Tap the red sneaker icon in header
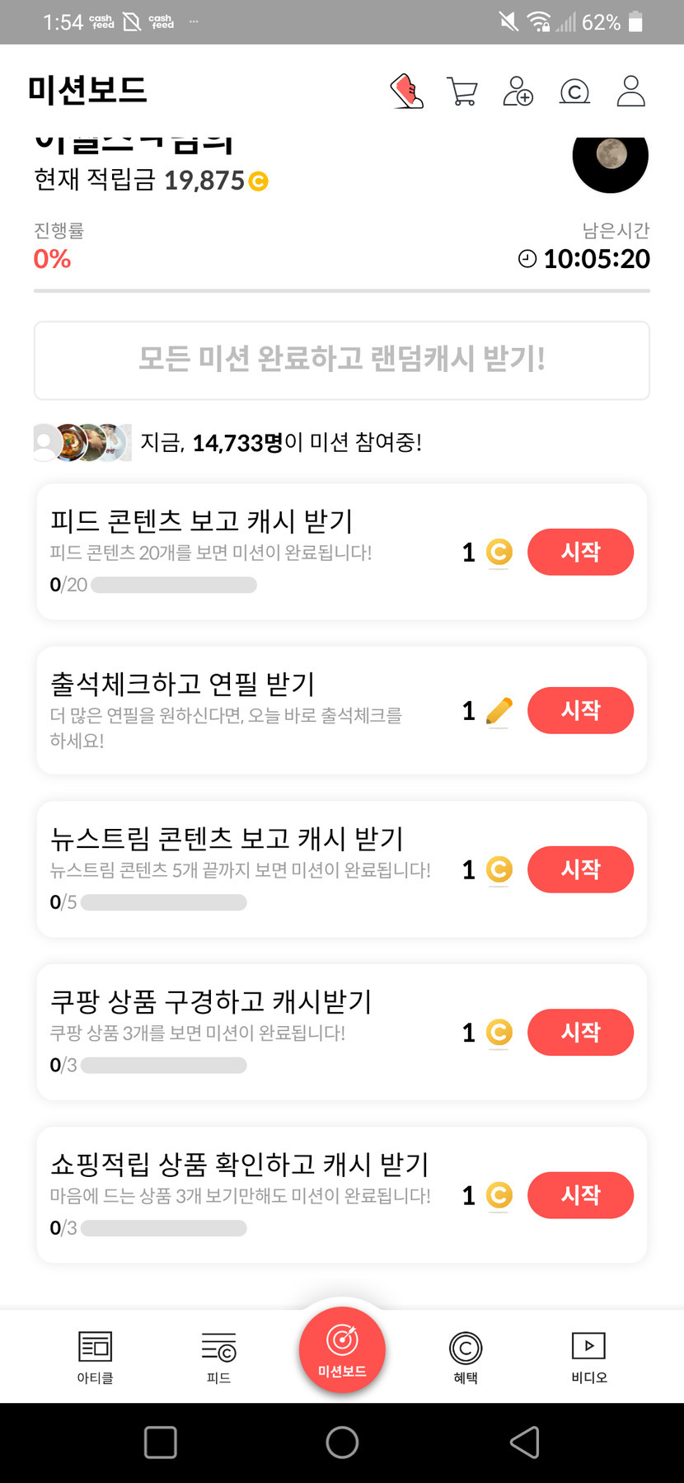The image size is (684, 1483). click(x=406, y=91)
